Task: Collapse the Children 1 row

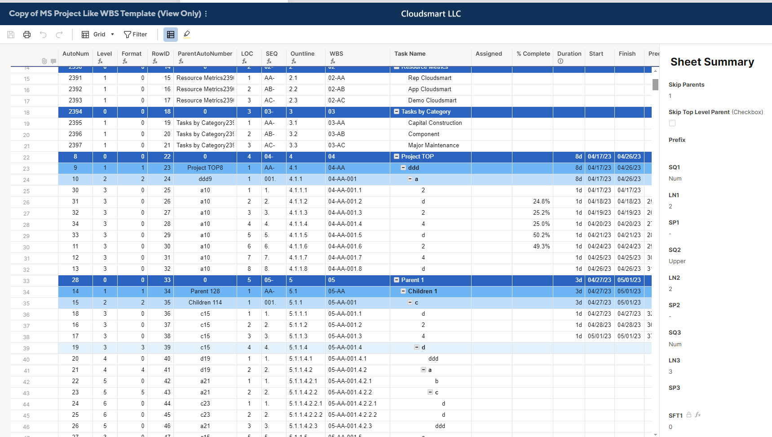Action: pos(403,291)
